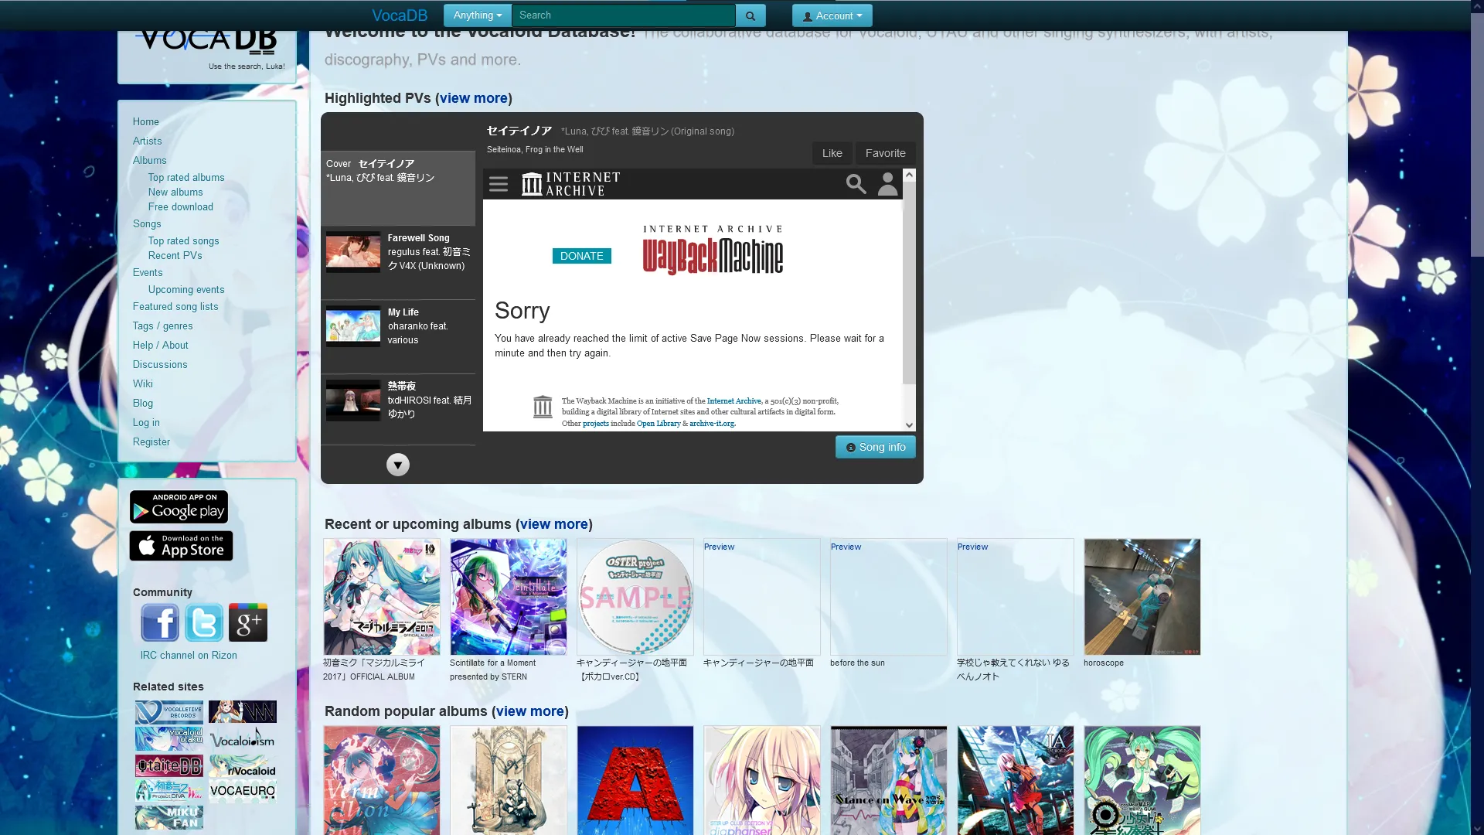Open the Account dropdown menu

(832, 15)
